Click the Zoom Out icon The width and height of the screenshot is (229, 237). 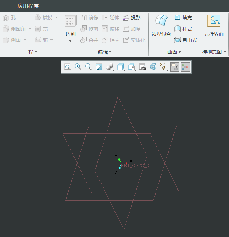tap(89, 67)
